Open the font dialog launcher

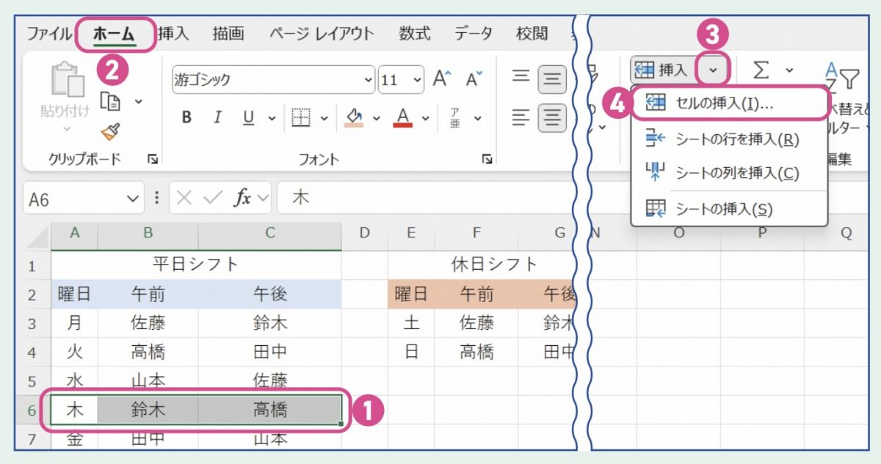click(x=486, y=159)
